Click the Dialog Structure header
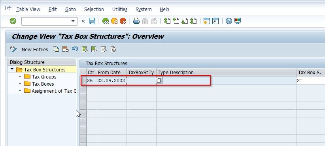The image size is (325, 146). point(42,62)
